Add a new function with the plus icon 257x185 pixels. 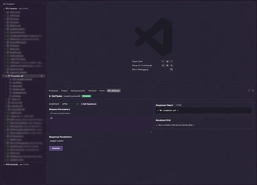pyautogui.click(x=42, y=76)
